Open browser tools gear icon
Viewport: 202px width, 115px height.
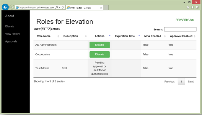[197, 7]
